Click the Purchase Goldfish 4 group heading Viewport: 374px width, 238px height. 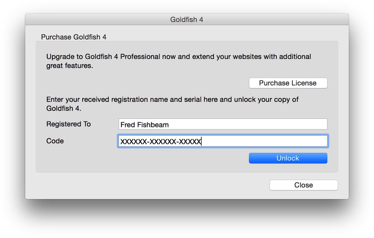[74, 37]
